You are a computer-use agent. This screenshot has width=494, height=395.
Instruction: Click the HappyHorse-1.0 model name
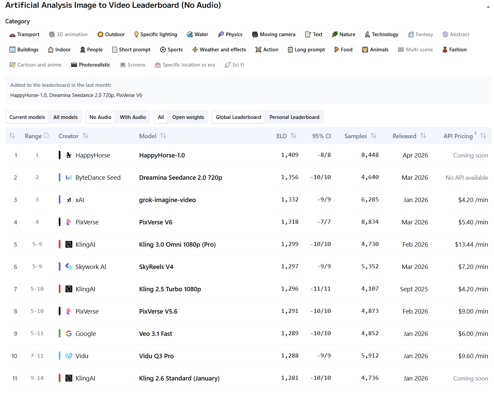point(162,155)
